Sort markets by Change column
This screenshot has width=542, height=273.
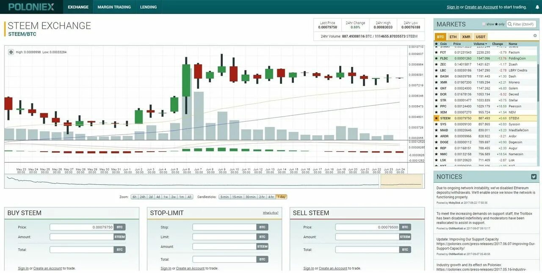(498, 44)
